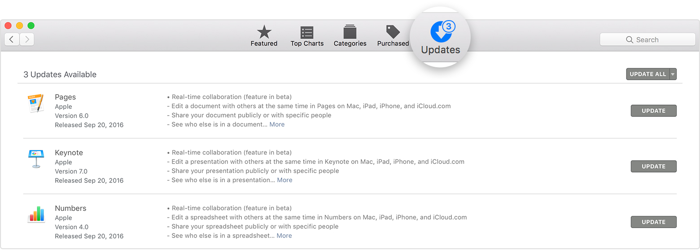Click the Pages app icon

35,104
